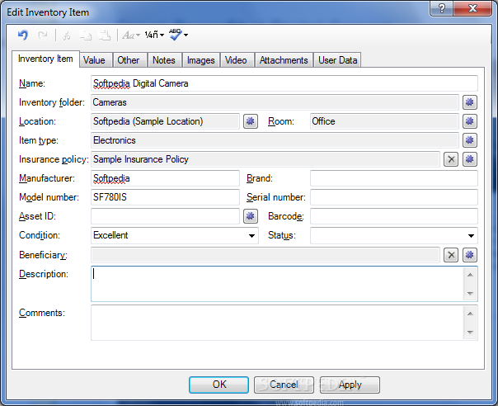The height and width of the screenshot is (406, 498).
Task: Click the gear button beside Location field
Action: pos(251,121)
